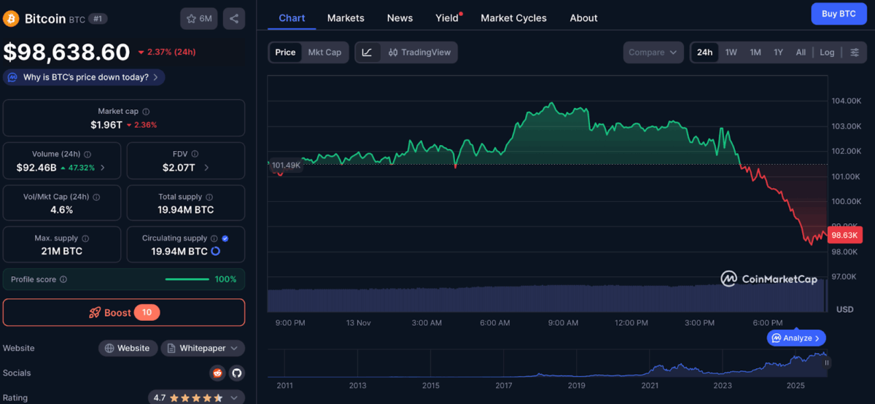
Task: Open Profile score info icon
Action: (x=63, y=279)
